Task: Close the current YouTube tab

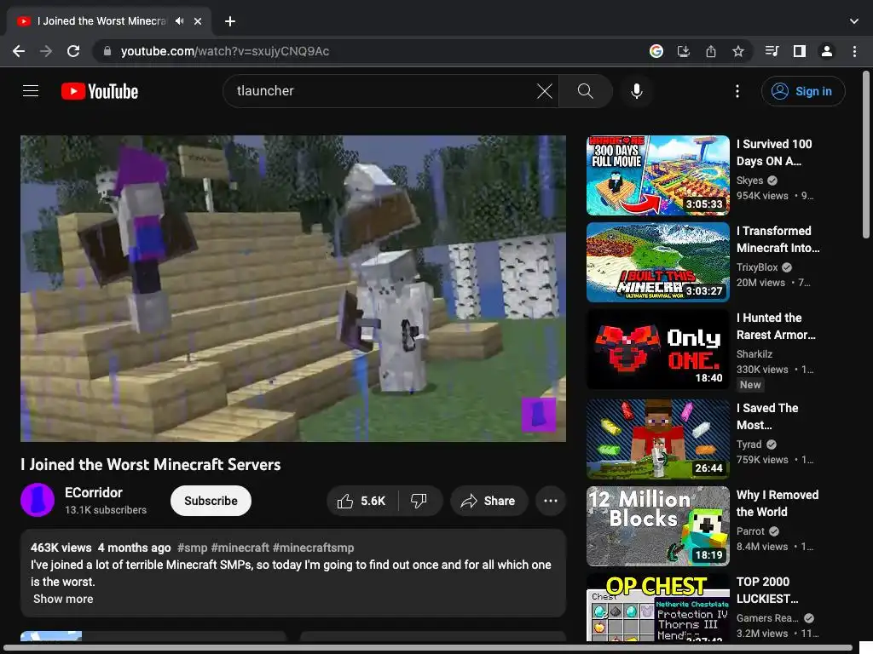Action: point(198,21)
